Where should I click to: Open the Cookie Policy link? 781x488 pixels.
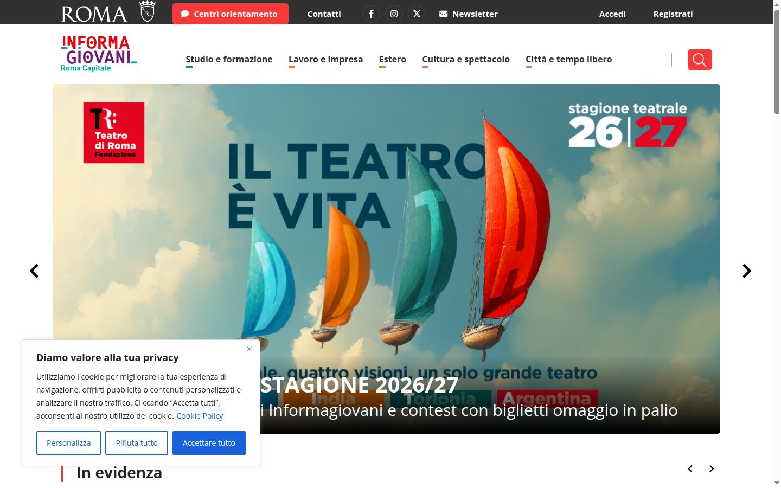tap(200, 416)
